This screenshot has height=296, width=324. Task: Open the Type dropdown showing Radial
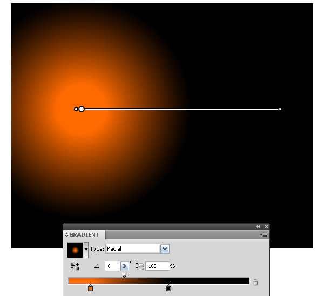(x=138, y=248)
